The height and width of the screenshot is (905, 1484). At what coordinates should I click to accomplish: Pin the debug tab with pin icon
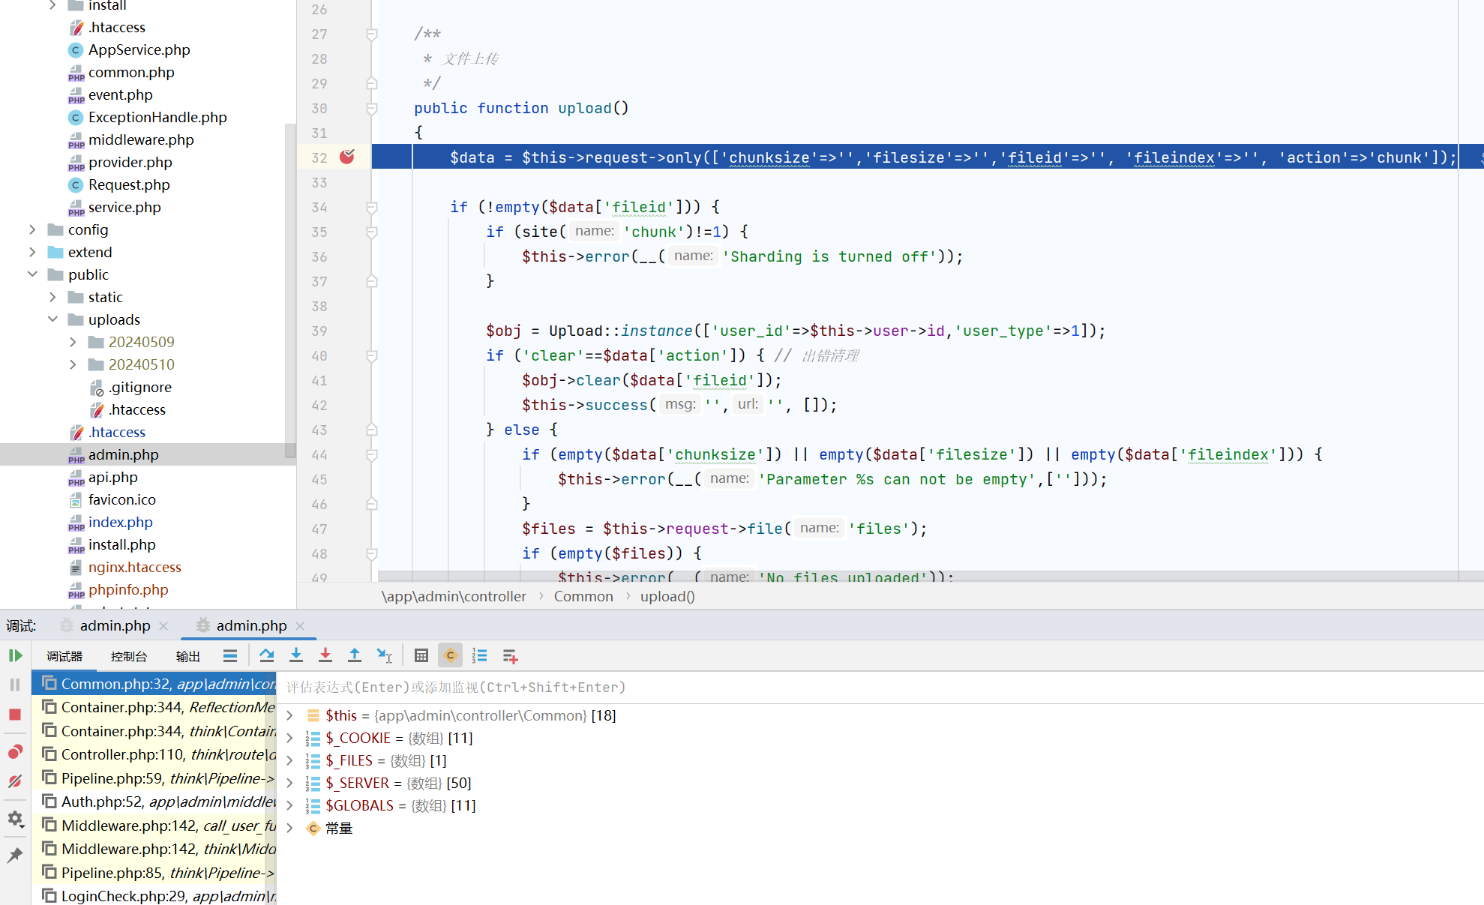[15, 855]
